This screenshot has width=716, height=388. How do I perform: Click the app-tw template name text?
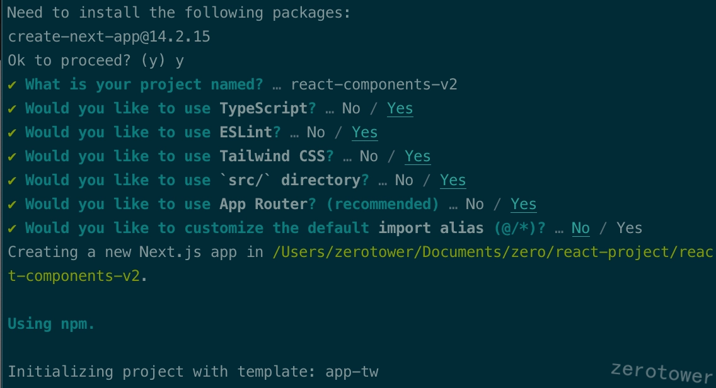[352, 372]
